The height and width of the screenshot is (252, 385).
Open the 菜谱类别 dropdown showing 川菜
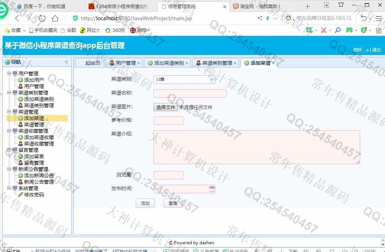click(x=184, y=80)
